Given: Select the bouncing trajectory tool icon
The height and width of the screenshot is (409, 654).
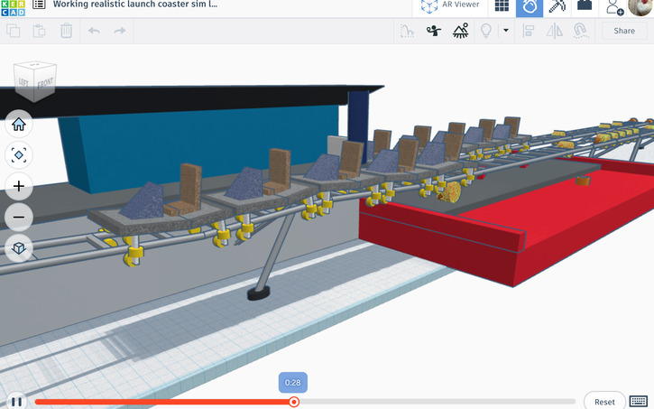Looking at the screenshot, I should click(x=407, y=31).
